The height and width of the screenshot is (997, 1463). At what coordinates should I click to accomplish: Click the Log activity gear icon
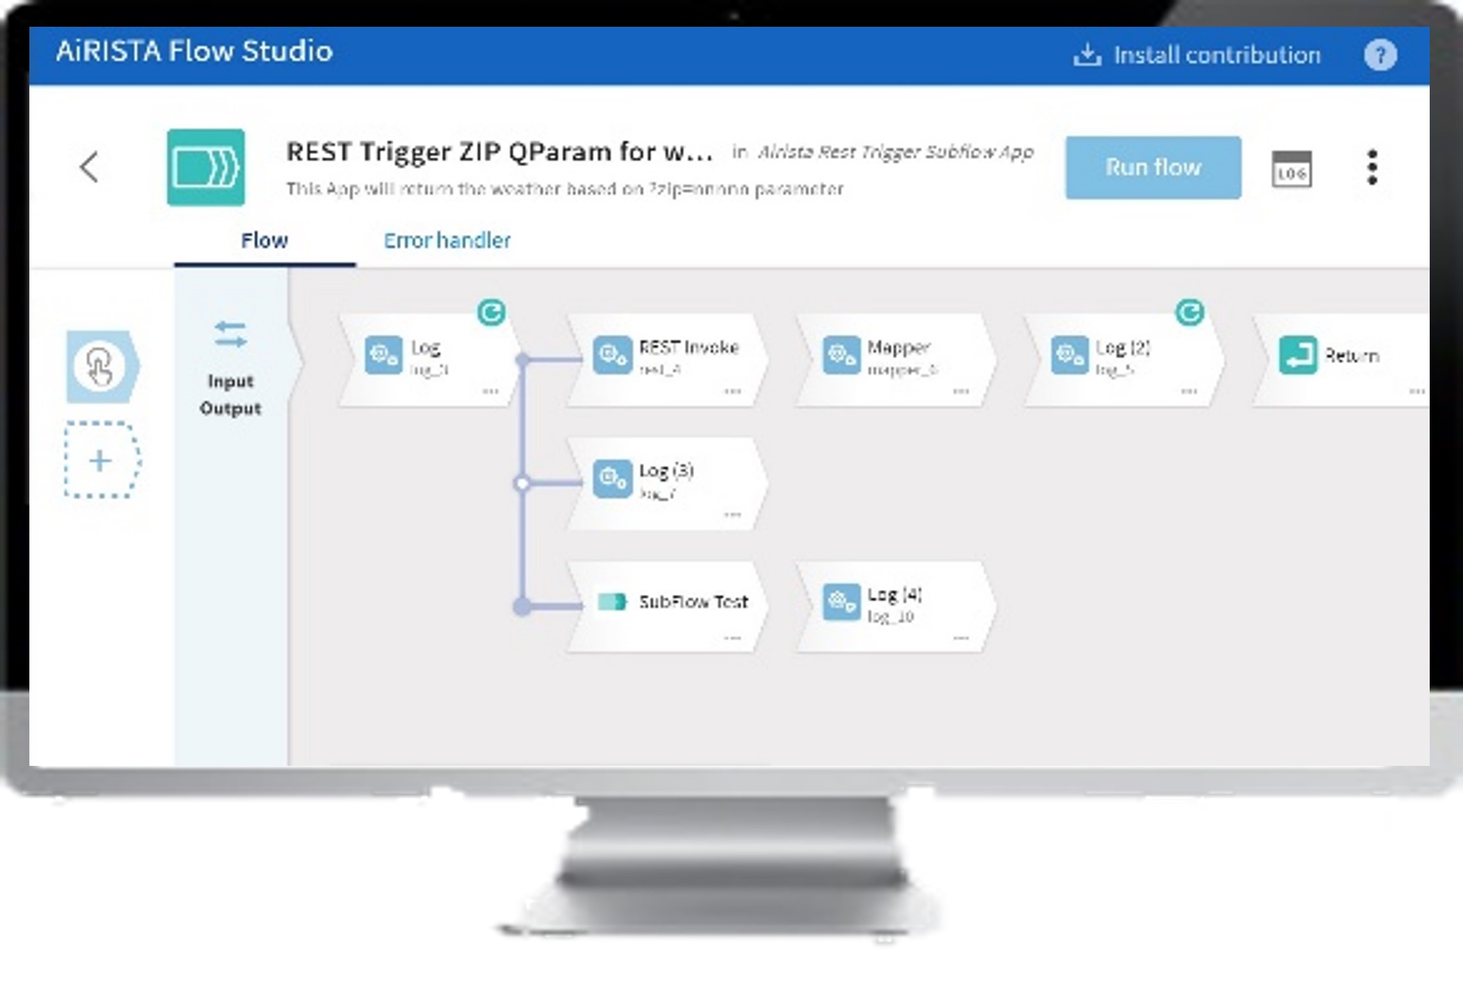click(383, 355)
